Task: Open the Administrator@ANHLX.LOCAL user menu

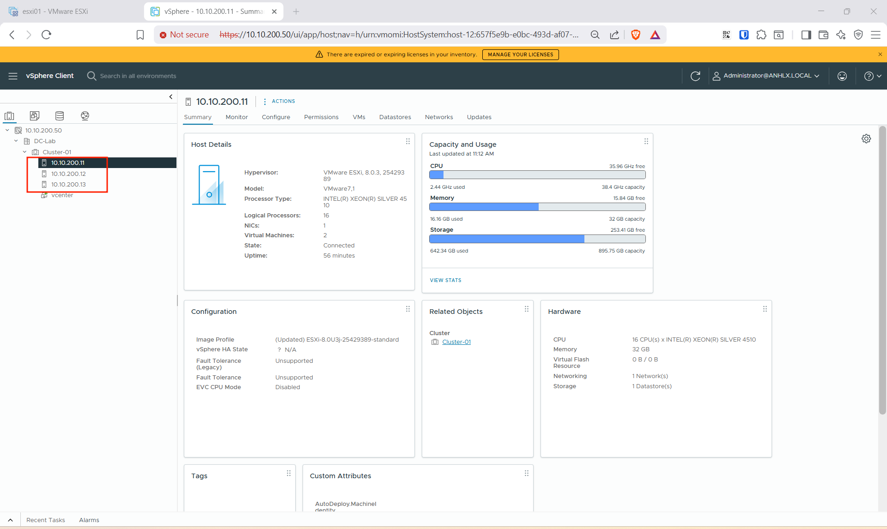Action: click(766, 76)
